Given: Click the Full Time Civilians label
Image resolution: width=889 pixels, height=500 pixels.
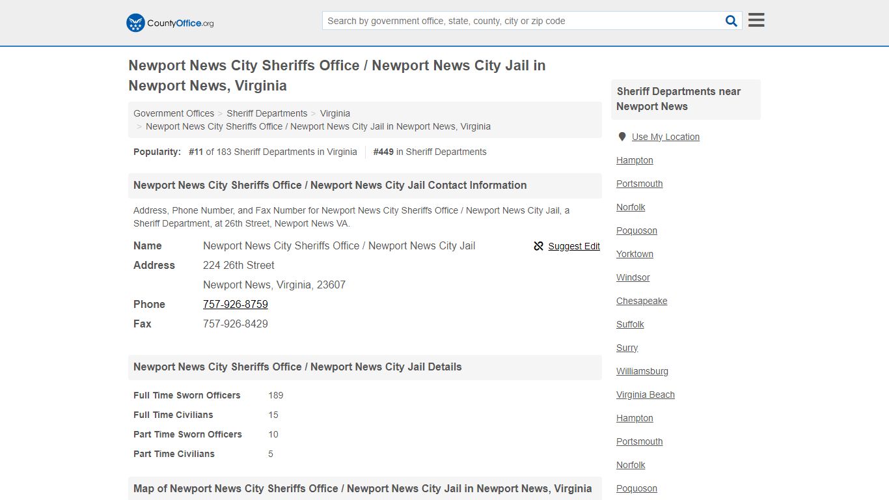Looking at the screenshot, I should tap(173, 415).
